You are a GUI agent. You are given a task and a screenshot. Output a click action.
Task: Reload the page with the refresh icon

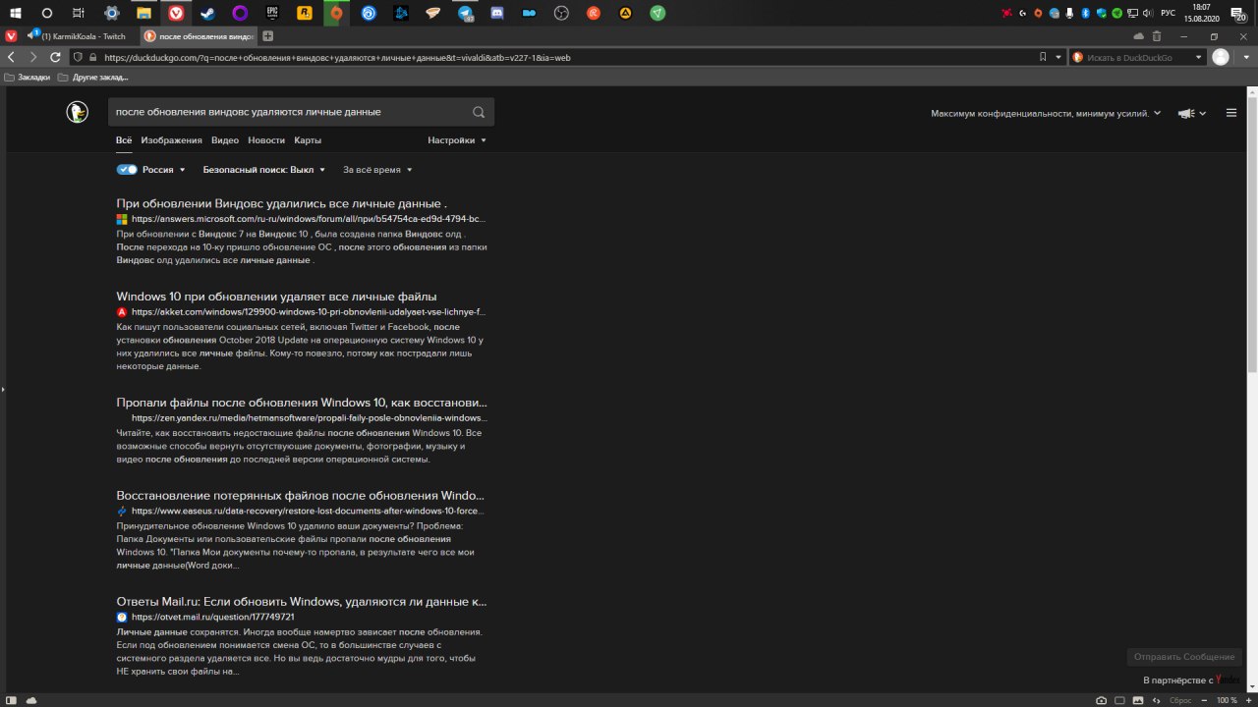[x=54, y=58]
